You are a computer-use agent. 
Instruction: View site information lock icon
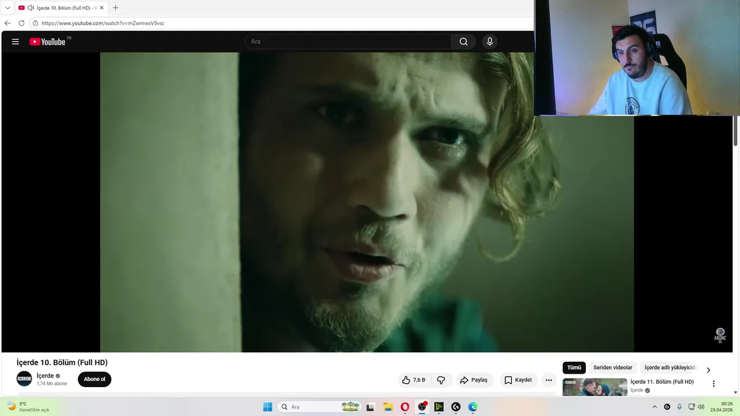coord(35,23)
